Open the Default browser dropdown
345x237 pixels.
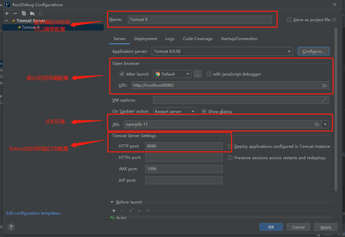pos(172,74)
